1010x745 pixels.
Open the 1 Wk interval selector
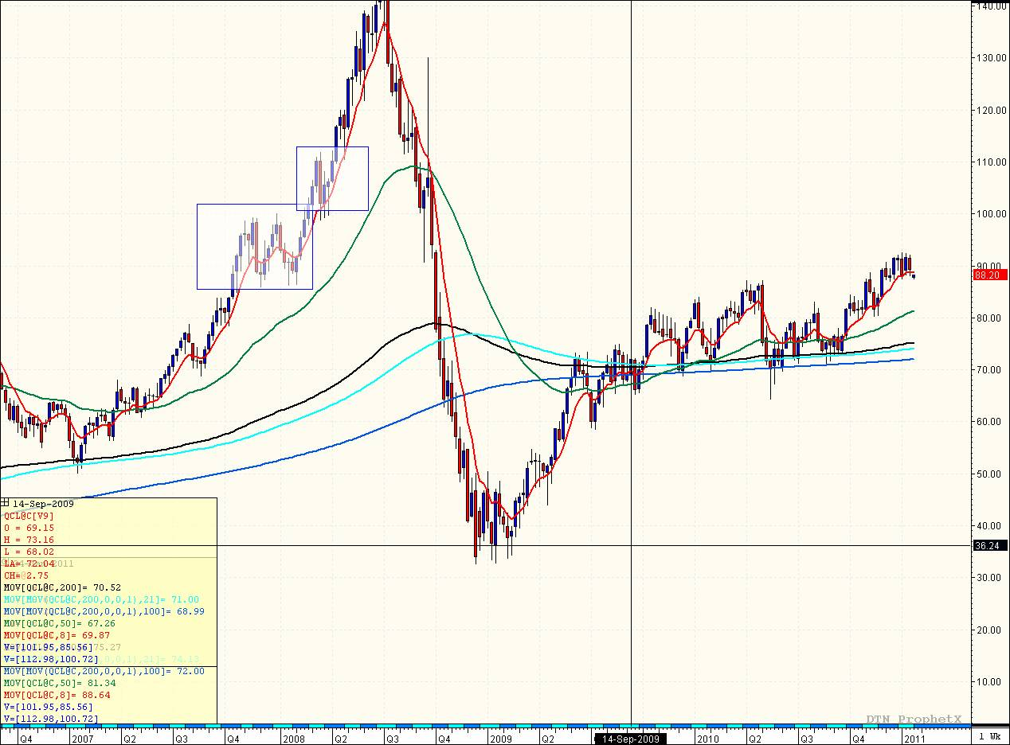click(x=990, y=738)
